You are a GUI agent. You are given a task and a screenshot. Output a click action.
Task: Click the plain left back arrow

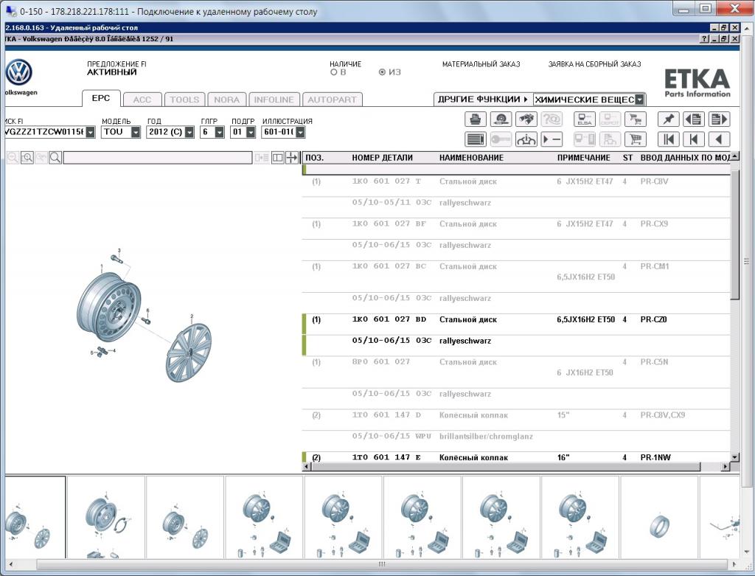pos(720,139)
